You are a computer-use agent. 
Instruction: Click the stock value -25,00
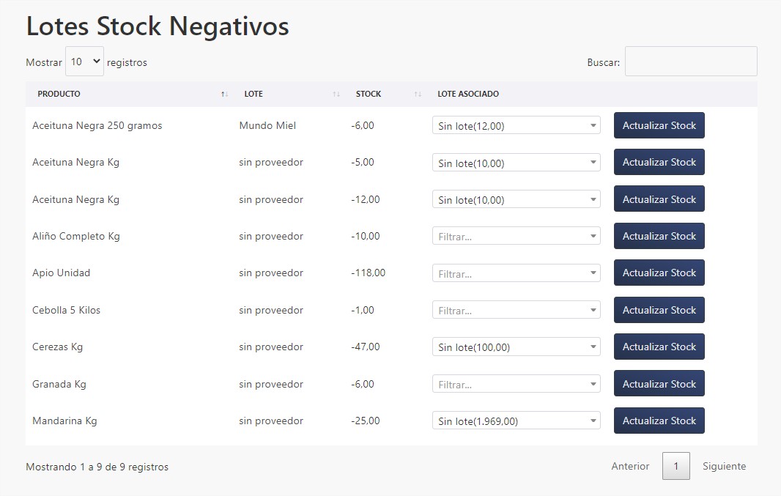click(365, 421)
